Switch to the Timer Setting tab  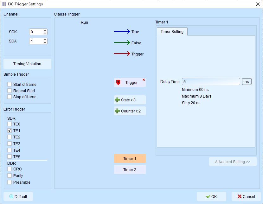point(172,31)
